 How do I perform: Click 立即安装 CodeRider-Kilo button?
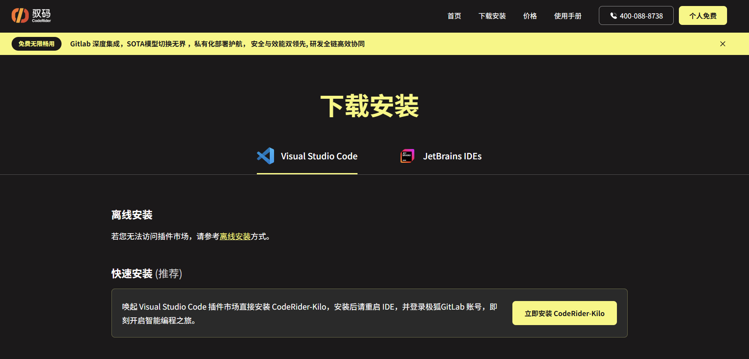click(564, 313)
